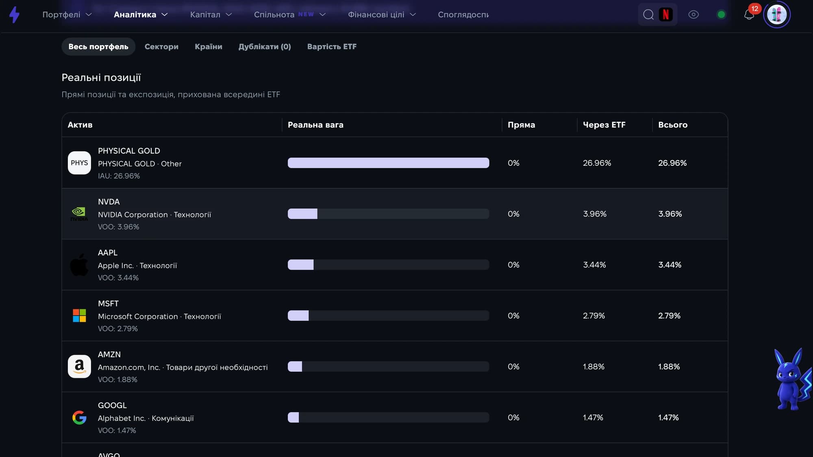
Task: Click the PHYS asset logo
Action: [x=79, y=163]
